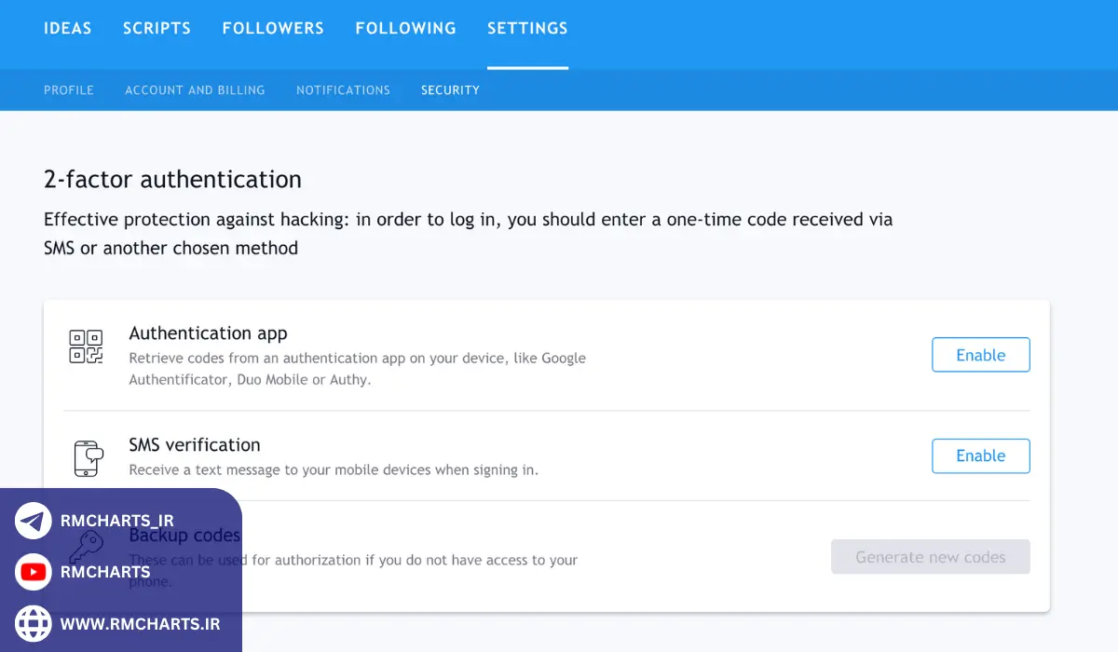Go to the Ideas tab
Viewport: 1118px width, 652px height.
coord(68,28)
